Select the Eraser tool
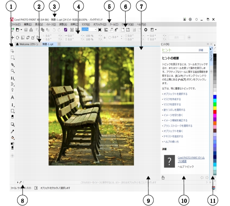The height and width of the screenshot is (206, 230). (12, 117)
